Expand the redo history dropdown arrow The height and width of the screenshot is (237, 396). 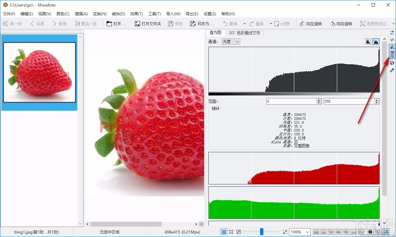(271, 24)
